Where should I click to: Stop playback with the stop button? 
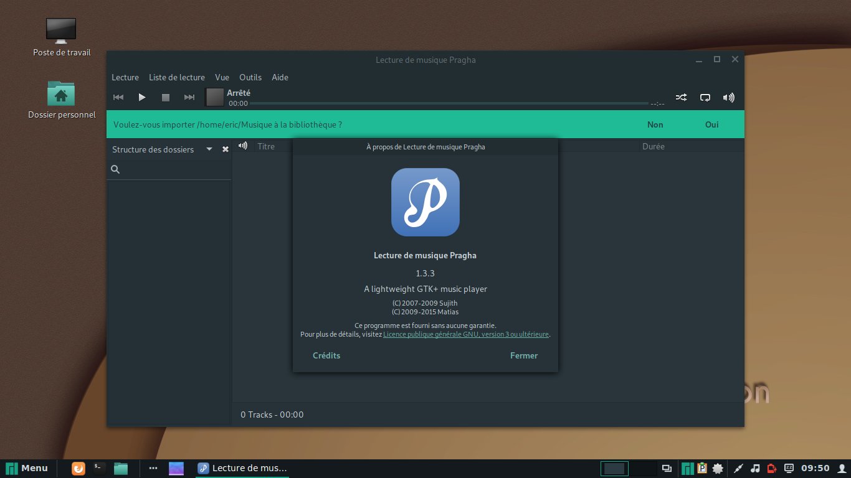click(x=166, y=97)
